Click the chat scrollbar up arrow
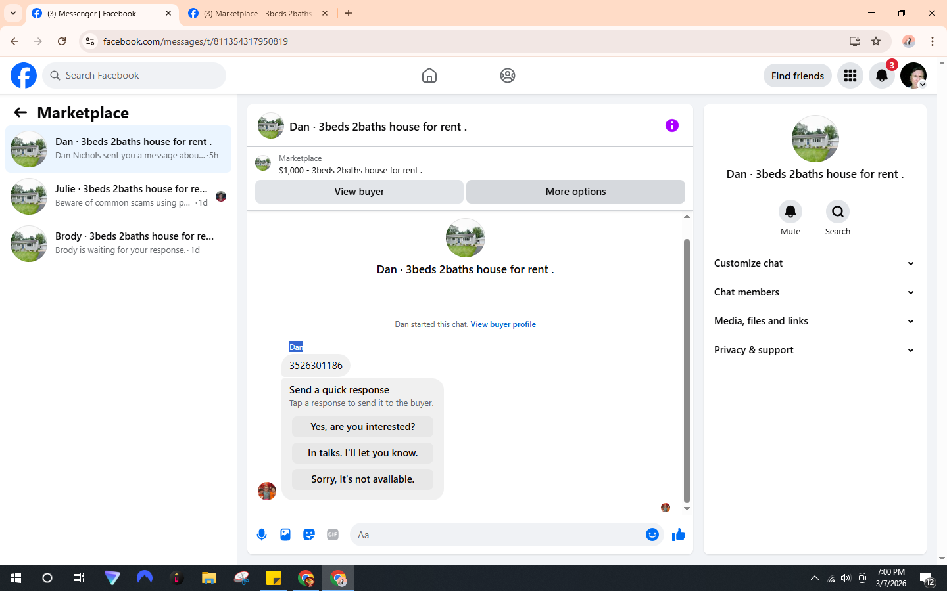 tap(687, 216)
